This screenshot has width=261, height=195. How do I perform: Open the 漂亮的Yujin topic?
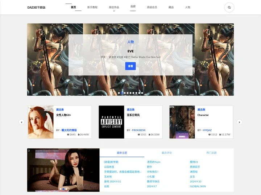coord(154,162)
